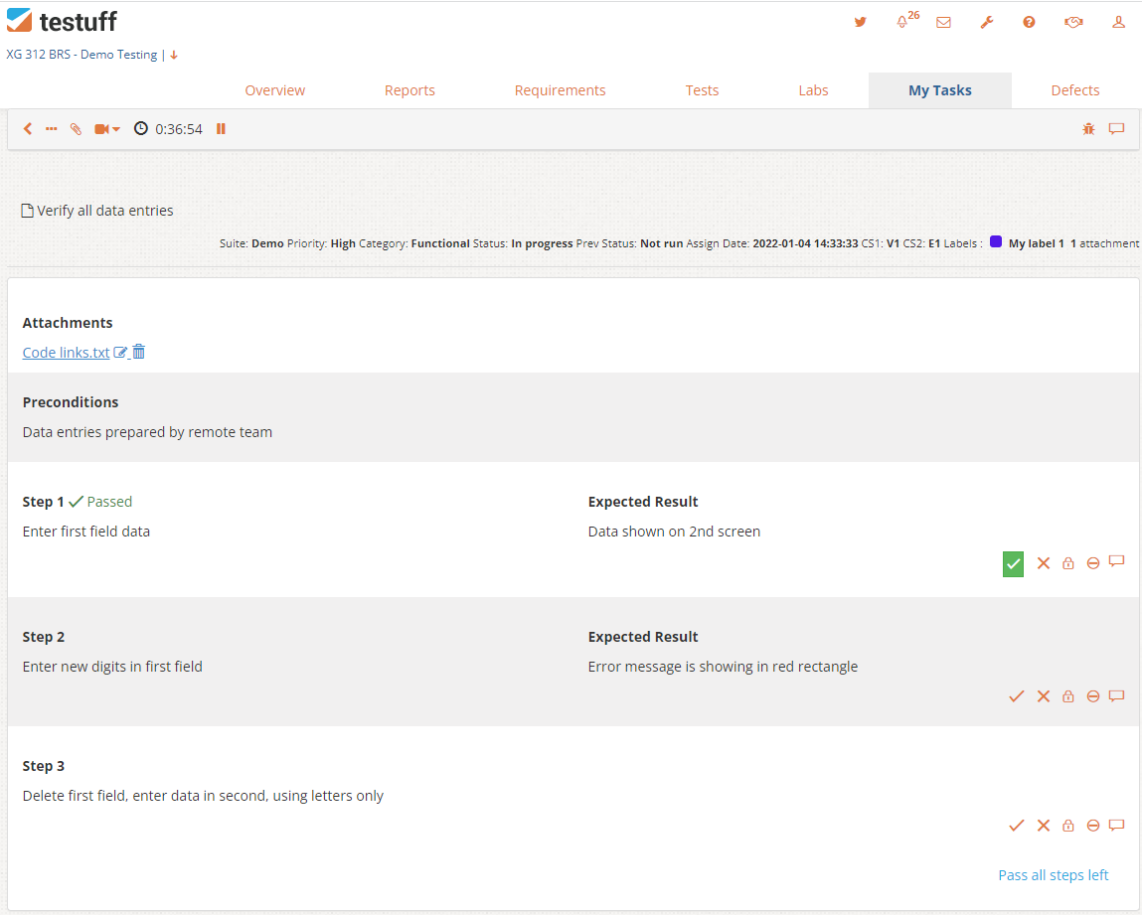Open the three-dots more options menu
This screenshot has width=1142, height=915.
tap(51, 129)
